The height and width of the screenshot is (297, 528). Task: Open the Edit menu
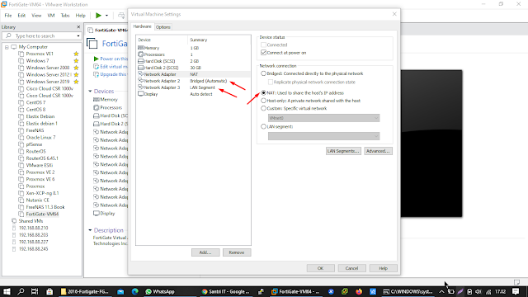coord(21,16)
